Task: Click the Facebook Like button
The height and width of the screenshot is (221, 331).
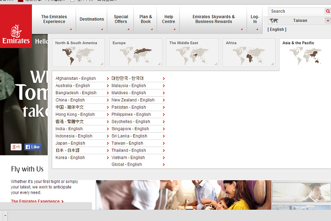Action: [33, 147]
